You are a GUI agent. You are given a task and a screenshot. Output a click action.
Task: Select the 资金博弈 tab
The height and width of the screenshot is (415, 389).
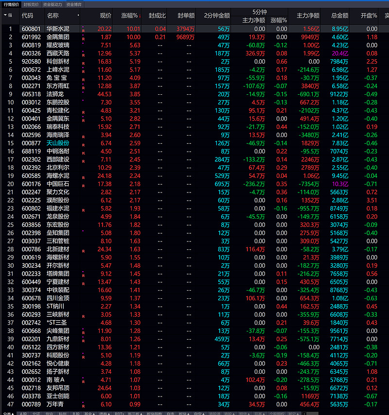click(x=74, y=4)
